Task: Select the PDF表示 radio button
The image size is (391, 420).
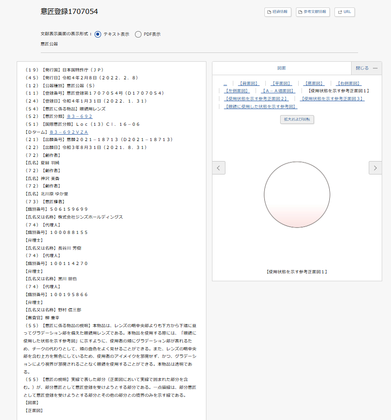Action: (x=138, y=34)
